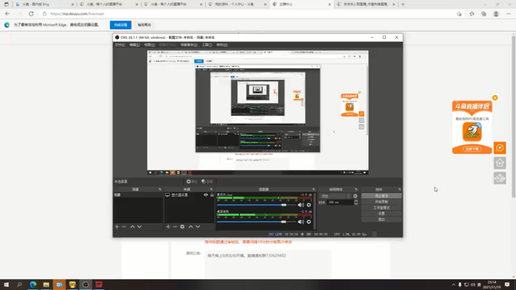The height and width of the screenshot is (290, 516).
Task: Open the transition type dropdown
Action: (x=335, y=196)
